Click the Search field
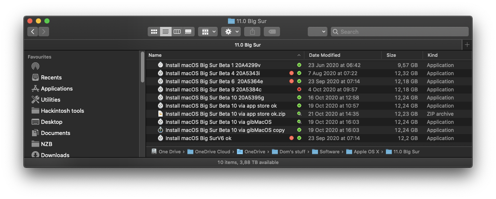This screenshot has width=496, height=199. tap(400, 32)
